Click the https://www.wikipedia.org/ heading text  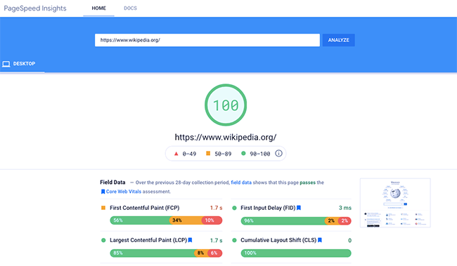[x=226, y=137]
